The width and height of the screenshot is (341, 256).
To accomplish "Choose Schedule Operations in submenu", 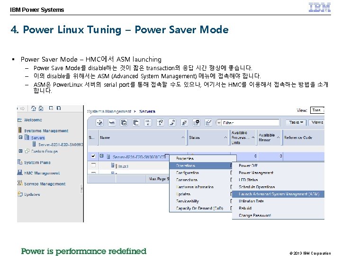I will [x=278, y=187].
